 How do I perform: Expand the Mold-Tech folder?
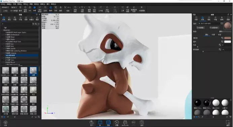tap(4, 42)
